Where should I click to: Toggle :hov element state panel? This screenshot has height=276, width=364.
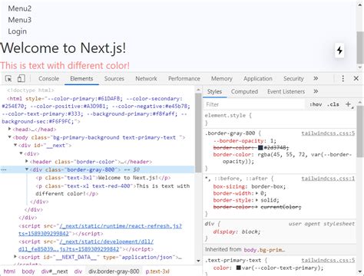point(316,104)
